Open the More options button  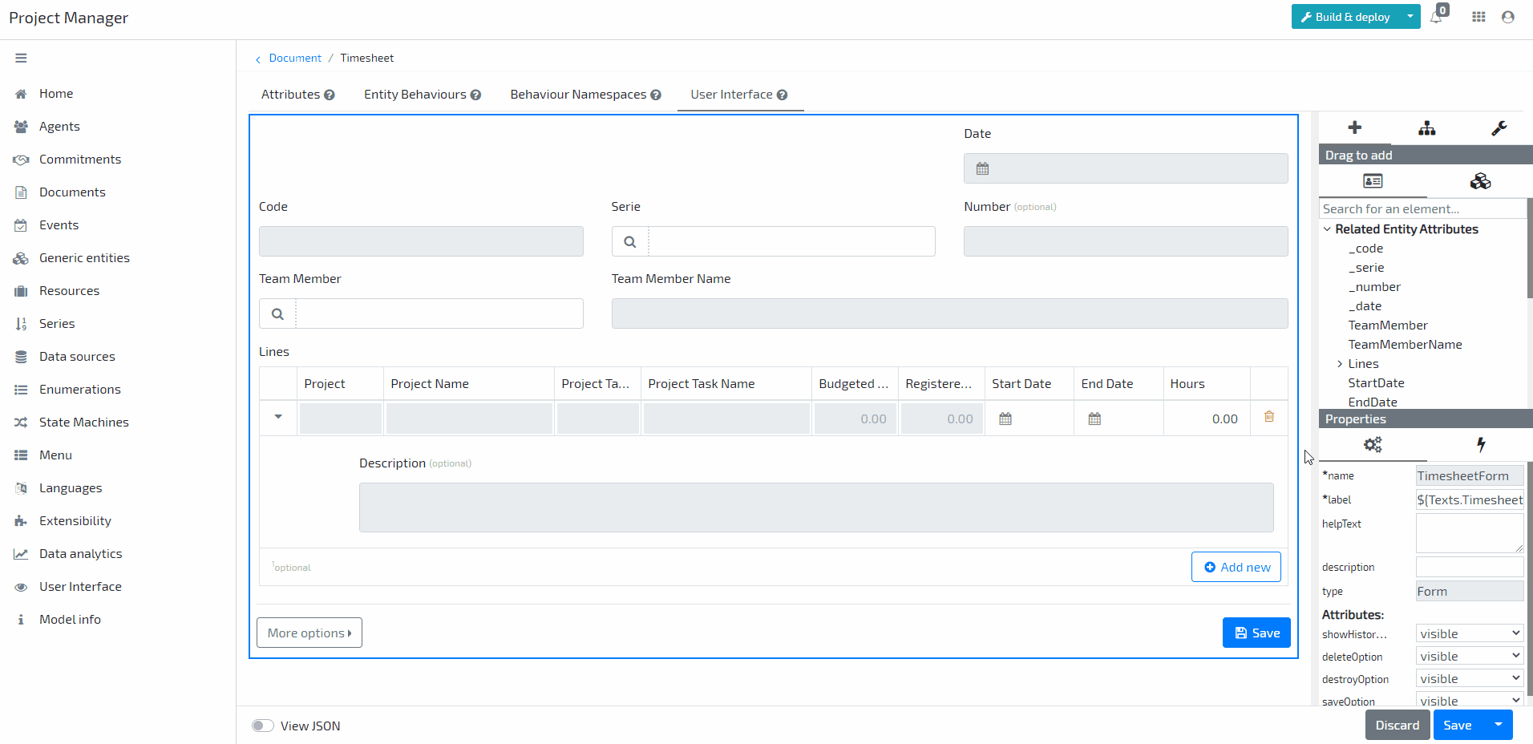pyautogui.click(x=309, y=633)
